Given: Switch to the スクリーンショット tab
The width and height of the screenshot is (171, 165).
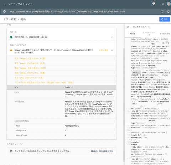Looking at the screenshot, I should 149,34.
